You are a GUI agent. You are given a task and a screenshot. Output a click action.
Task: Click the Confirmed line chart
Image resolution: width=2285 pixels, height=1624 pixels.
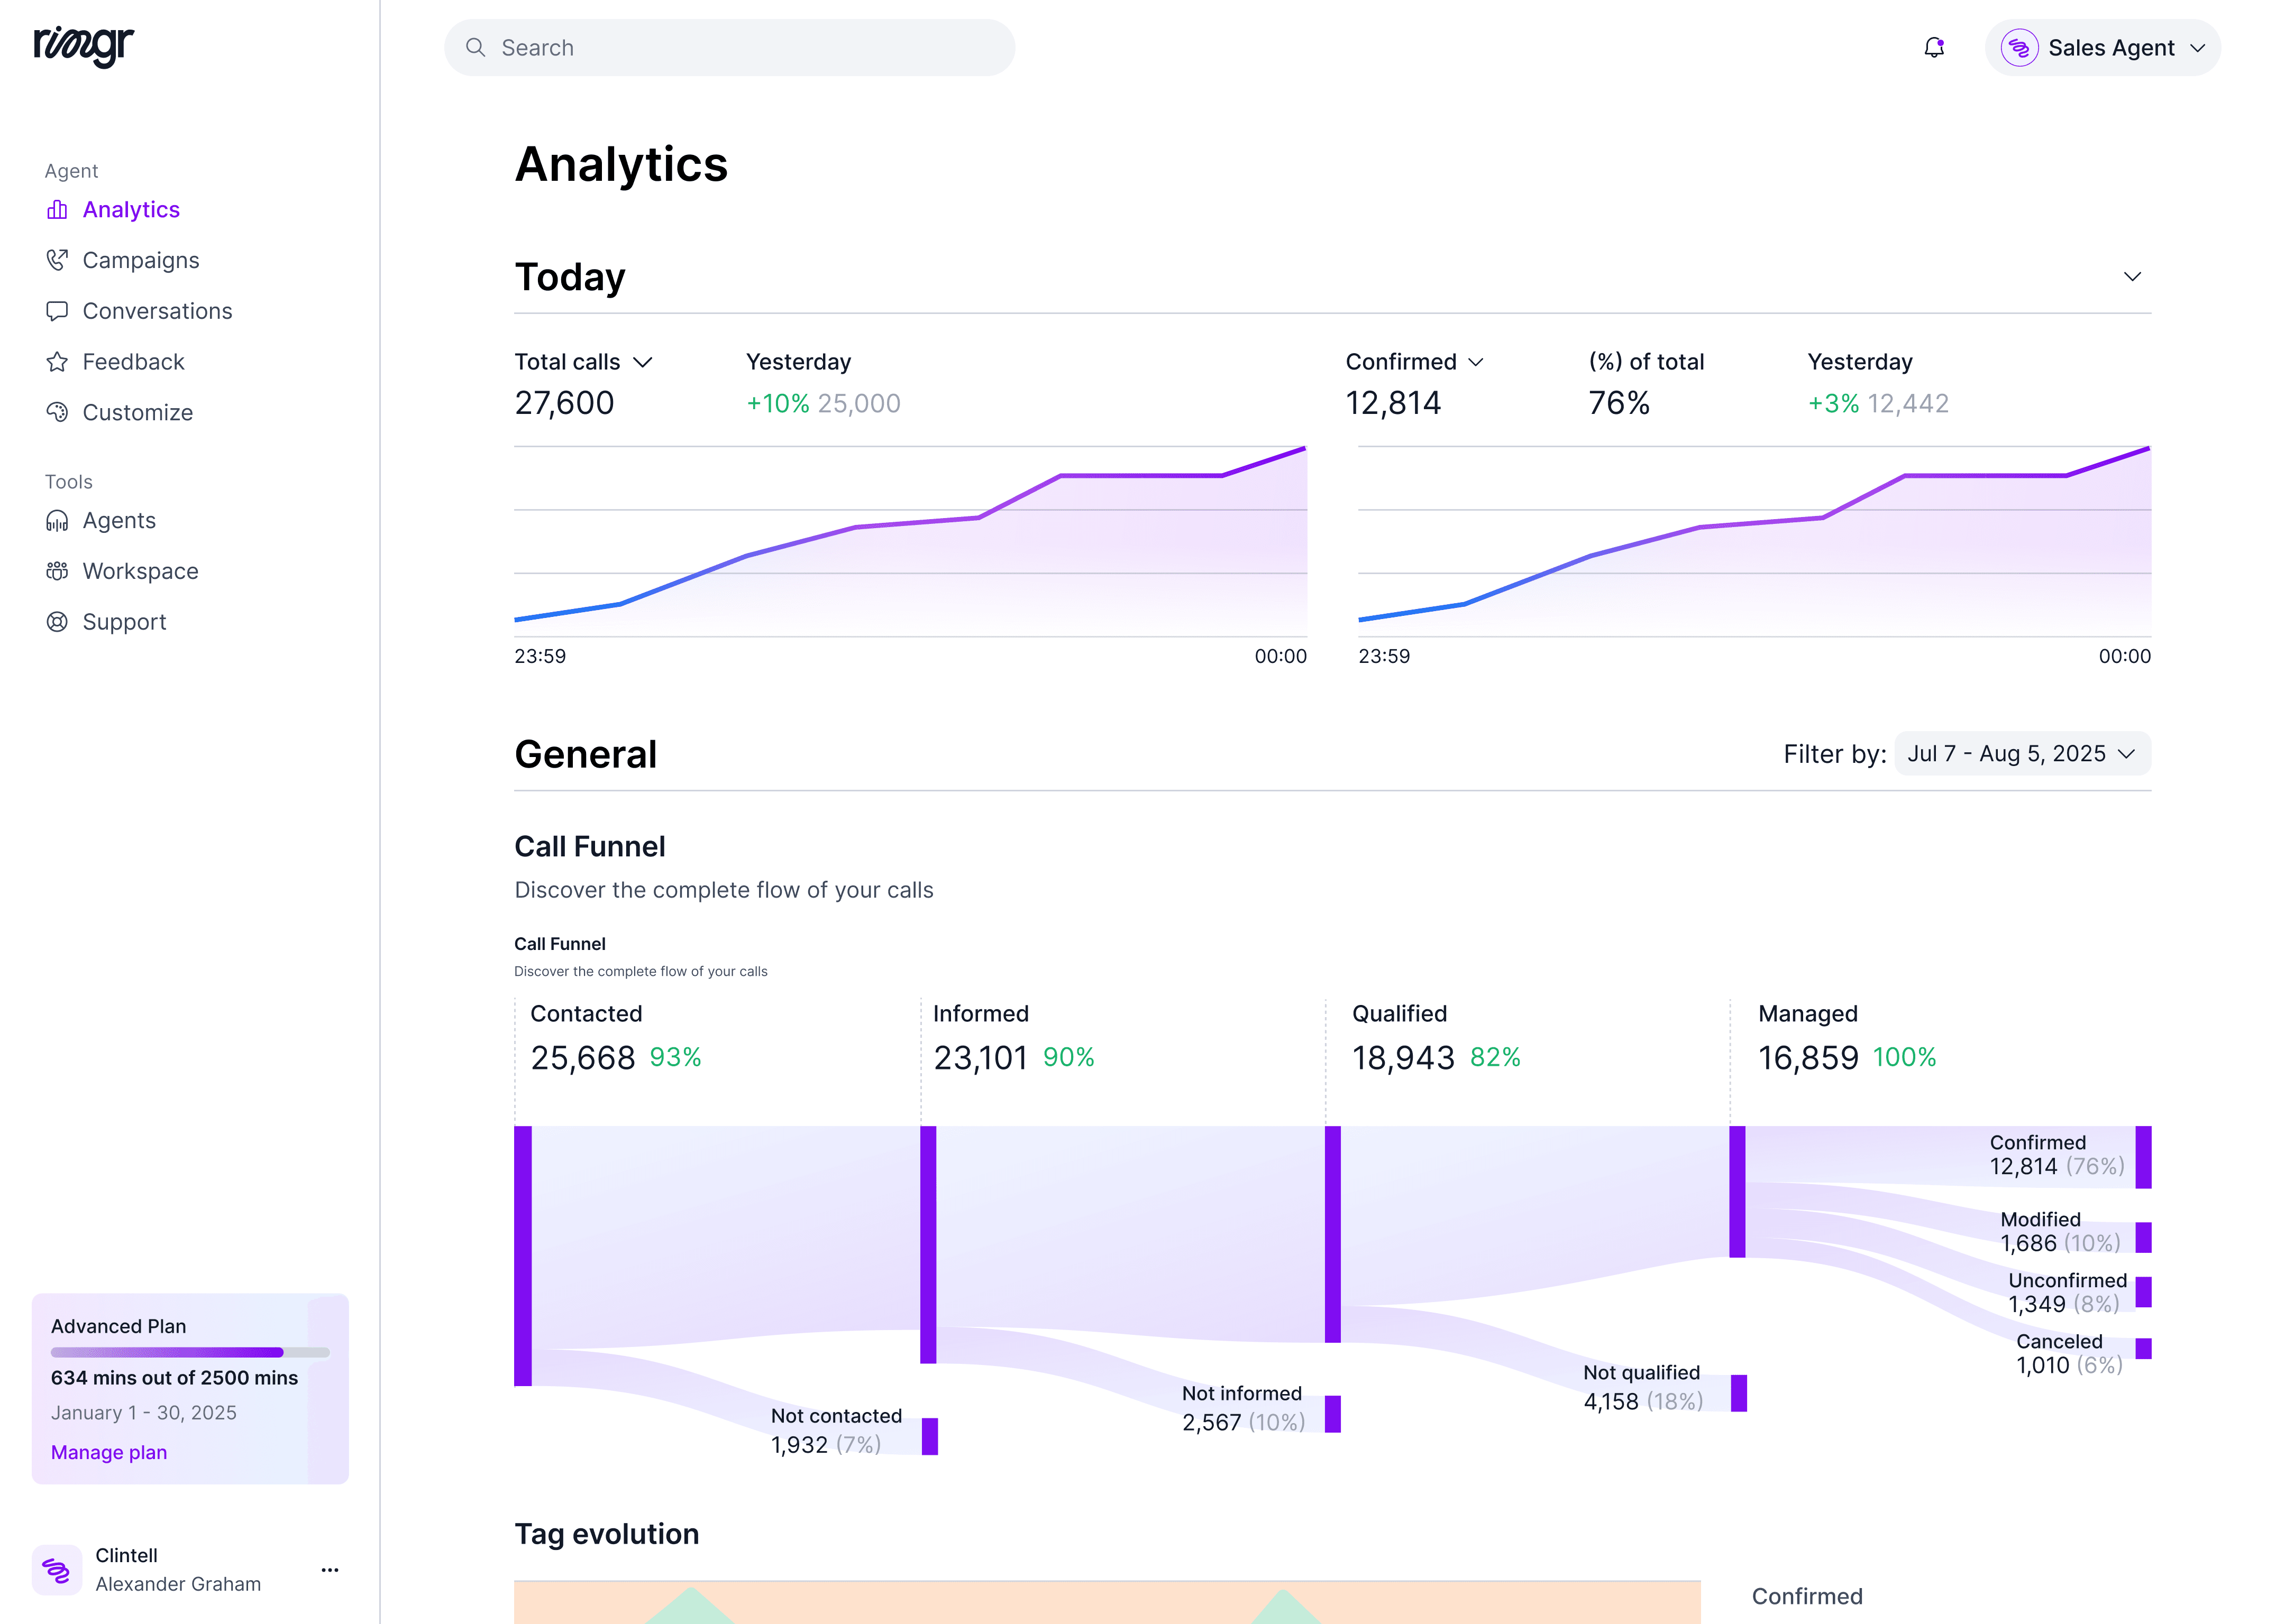(x=1755, y=542)
